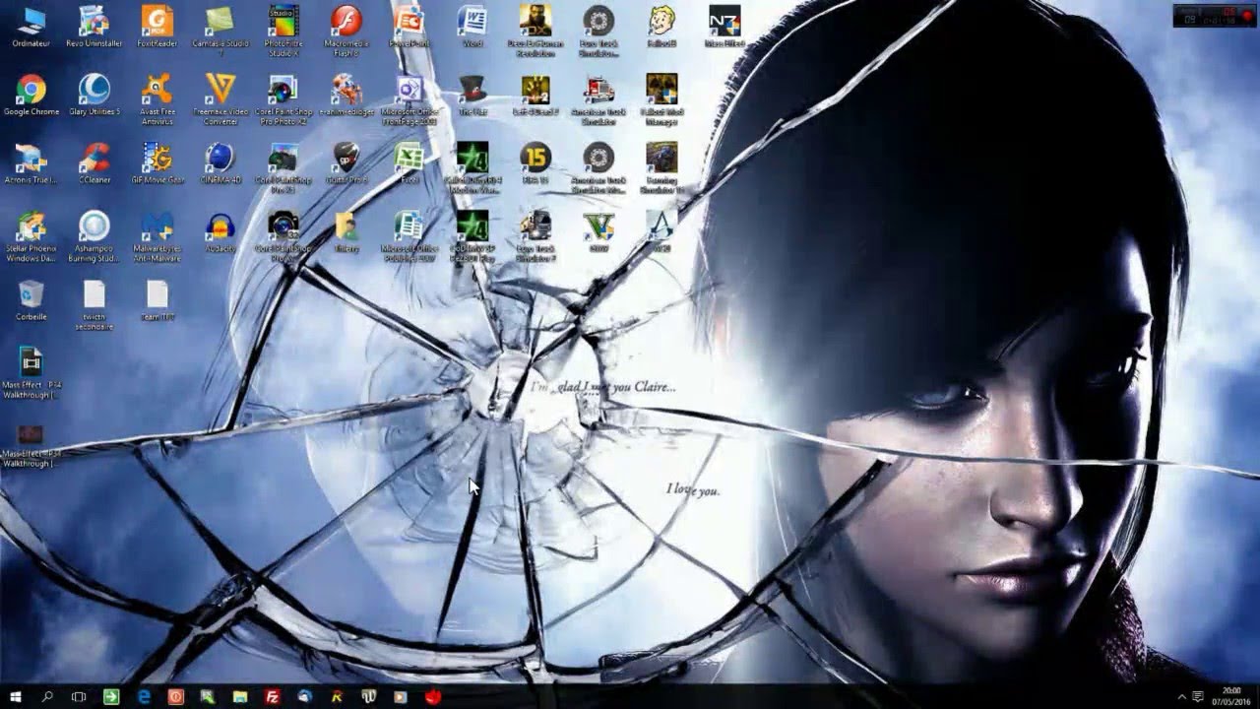Open Fallout Mod Manager shortcut
The width and height of the screenshot is (1260, 709).
click(x=661, y=99)
